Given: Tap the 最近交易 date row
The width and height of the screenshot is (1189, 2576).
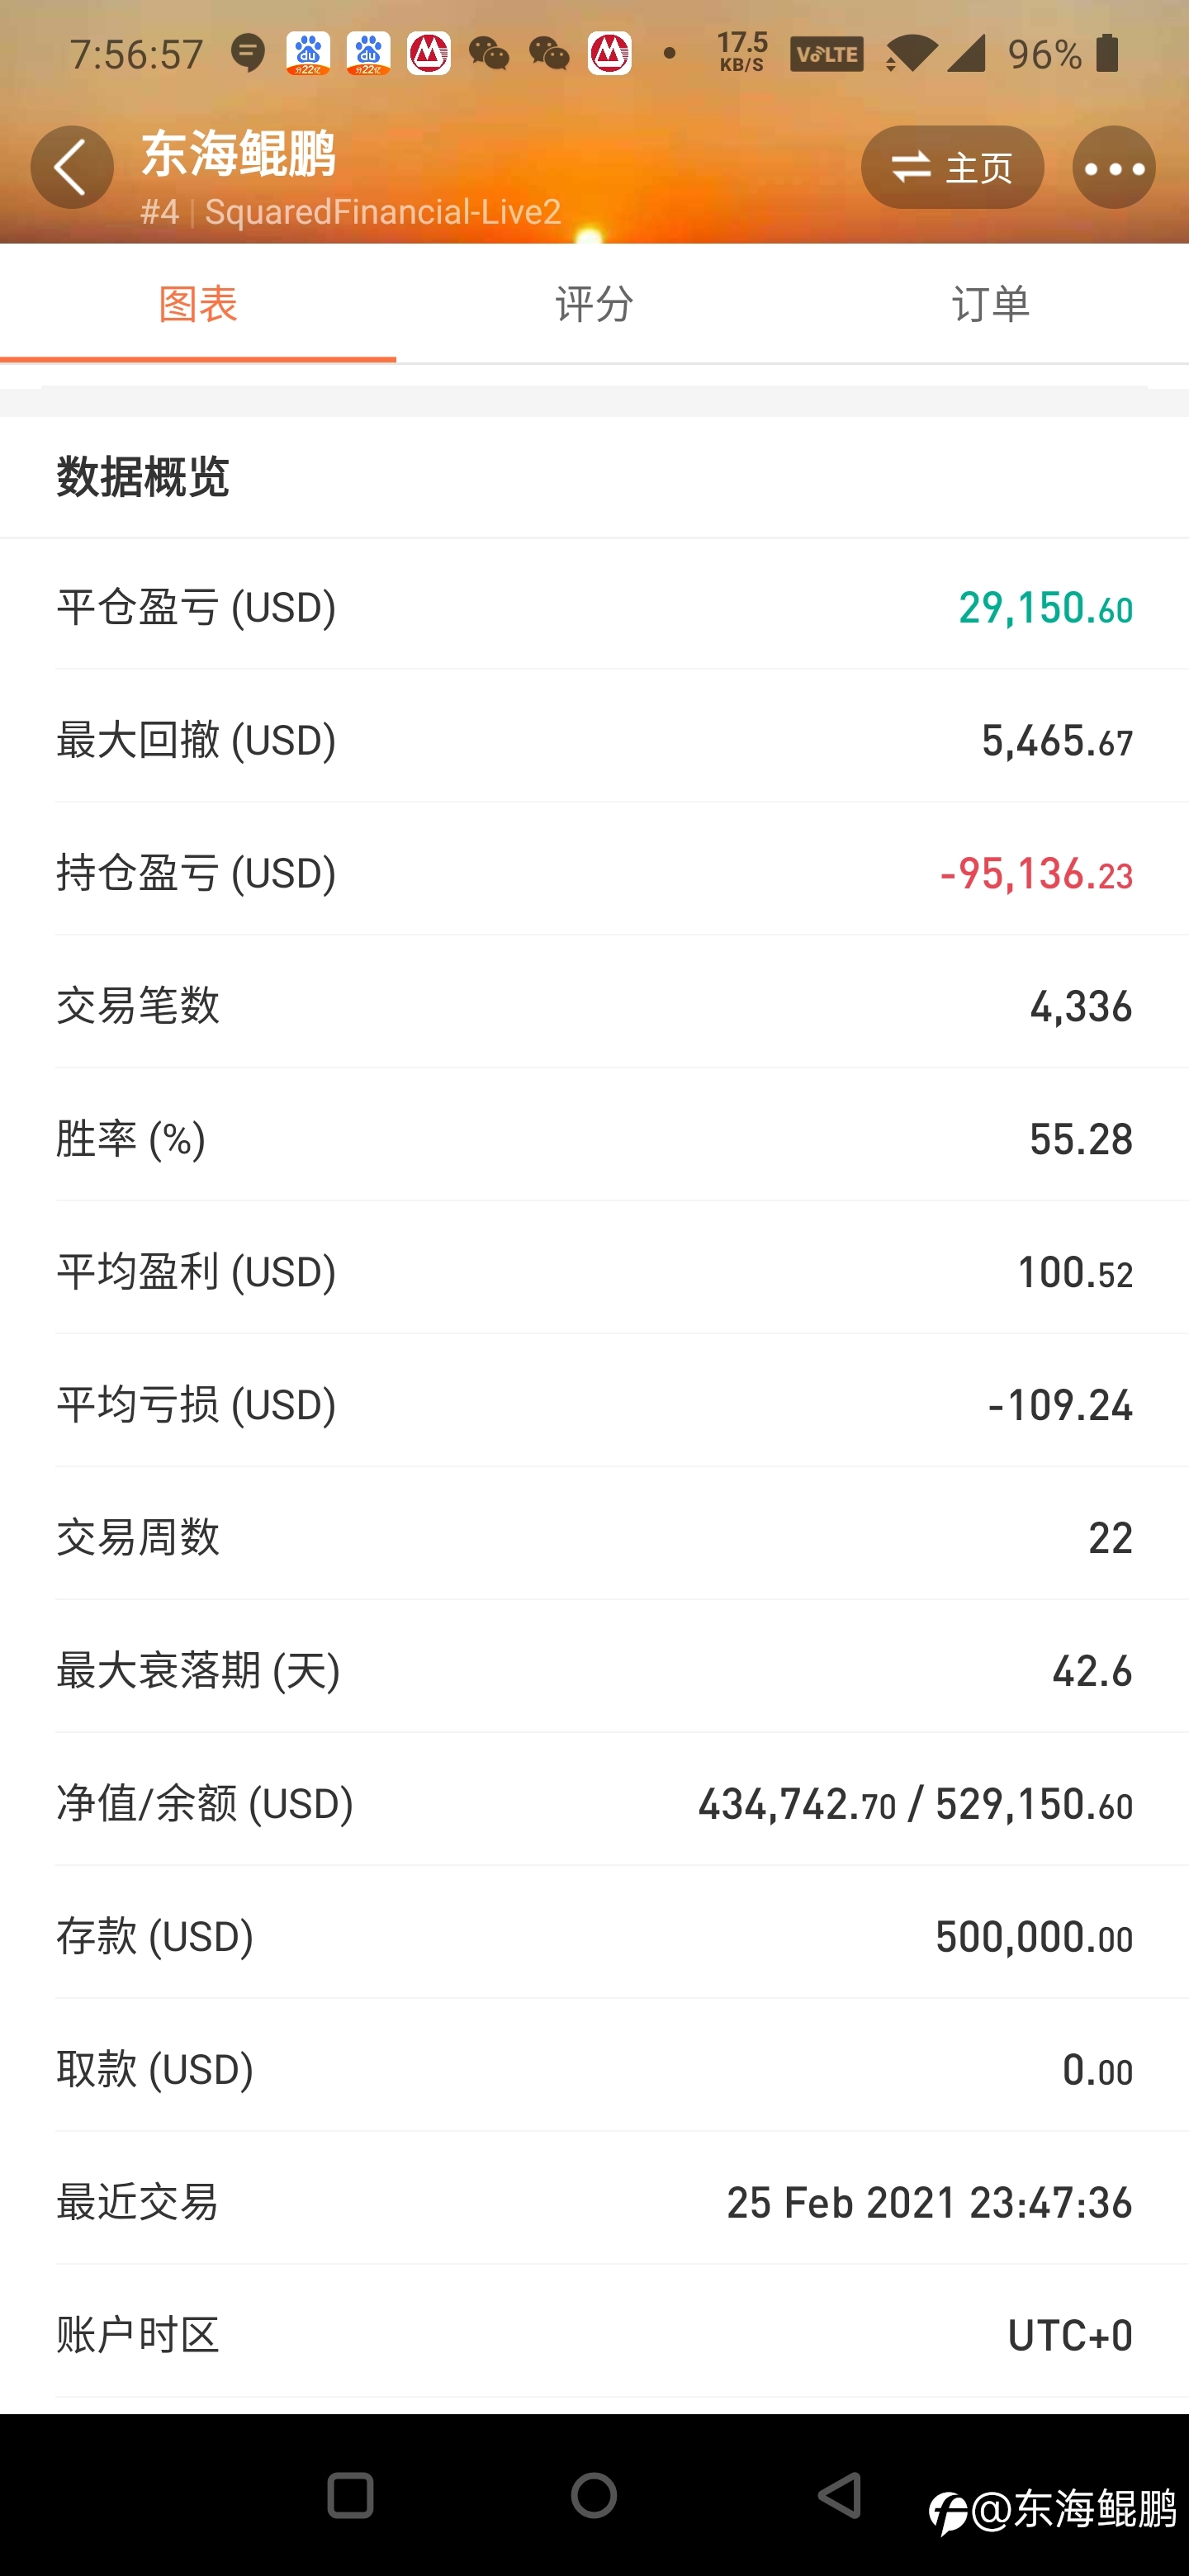Looking at the screenshot, I should [594, 2201].
